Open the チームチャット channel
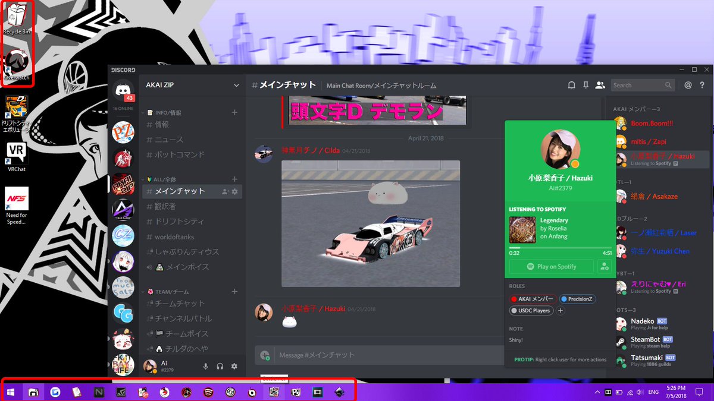 coord(192,304)
